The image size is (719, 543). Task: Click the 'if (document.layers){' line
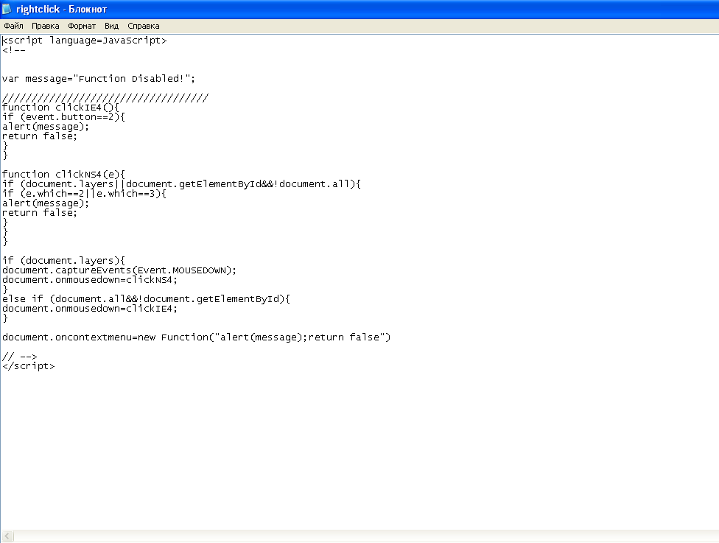[64, 261]
